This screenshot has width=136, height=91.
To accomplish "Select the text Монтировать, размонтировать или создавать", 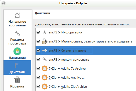I will click(x=97, y=41).
